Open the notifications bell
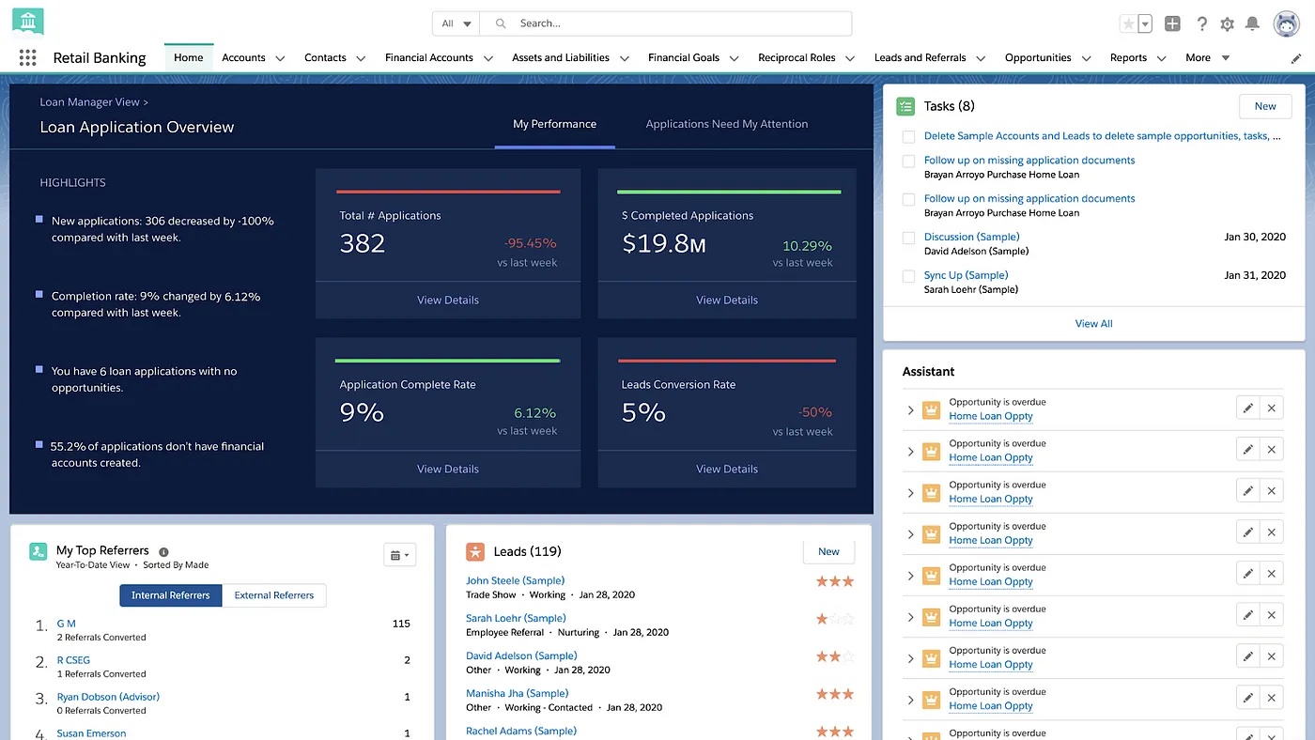The image size is (1315, 740). 1252,23
